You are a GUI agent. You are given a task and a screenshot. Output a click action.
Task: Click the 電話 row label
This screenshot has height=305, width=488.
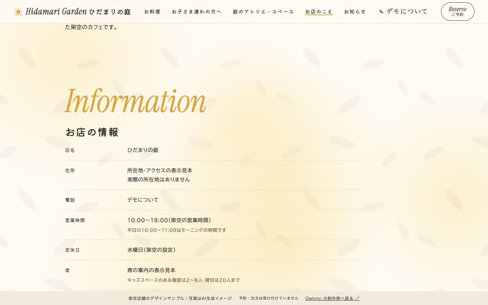point(70,200)
